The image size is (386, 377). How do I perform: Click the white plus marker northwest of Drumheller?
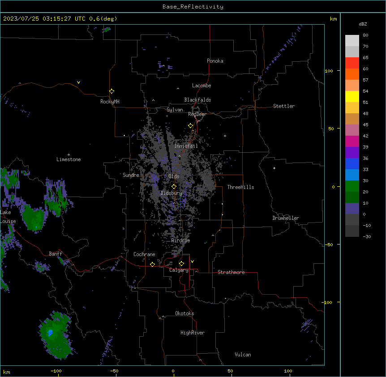[x=274, y=168]
